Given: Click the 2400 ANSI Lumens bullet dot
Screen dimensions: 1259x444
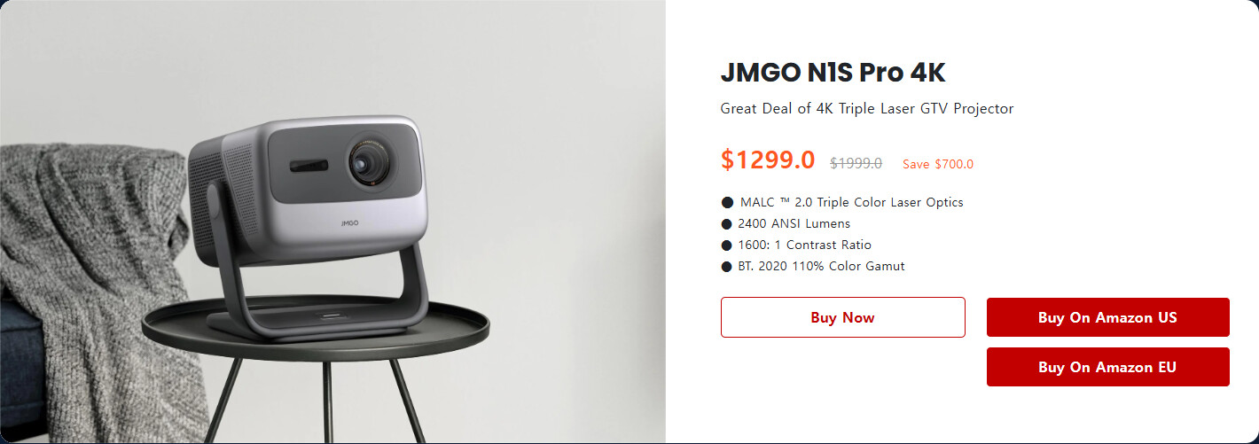Looking at the screenshot, I should [727, 223].
